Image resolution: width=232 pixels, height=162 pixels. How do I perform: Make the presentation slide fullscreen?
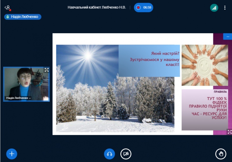click(x=229, y=132)
